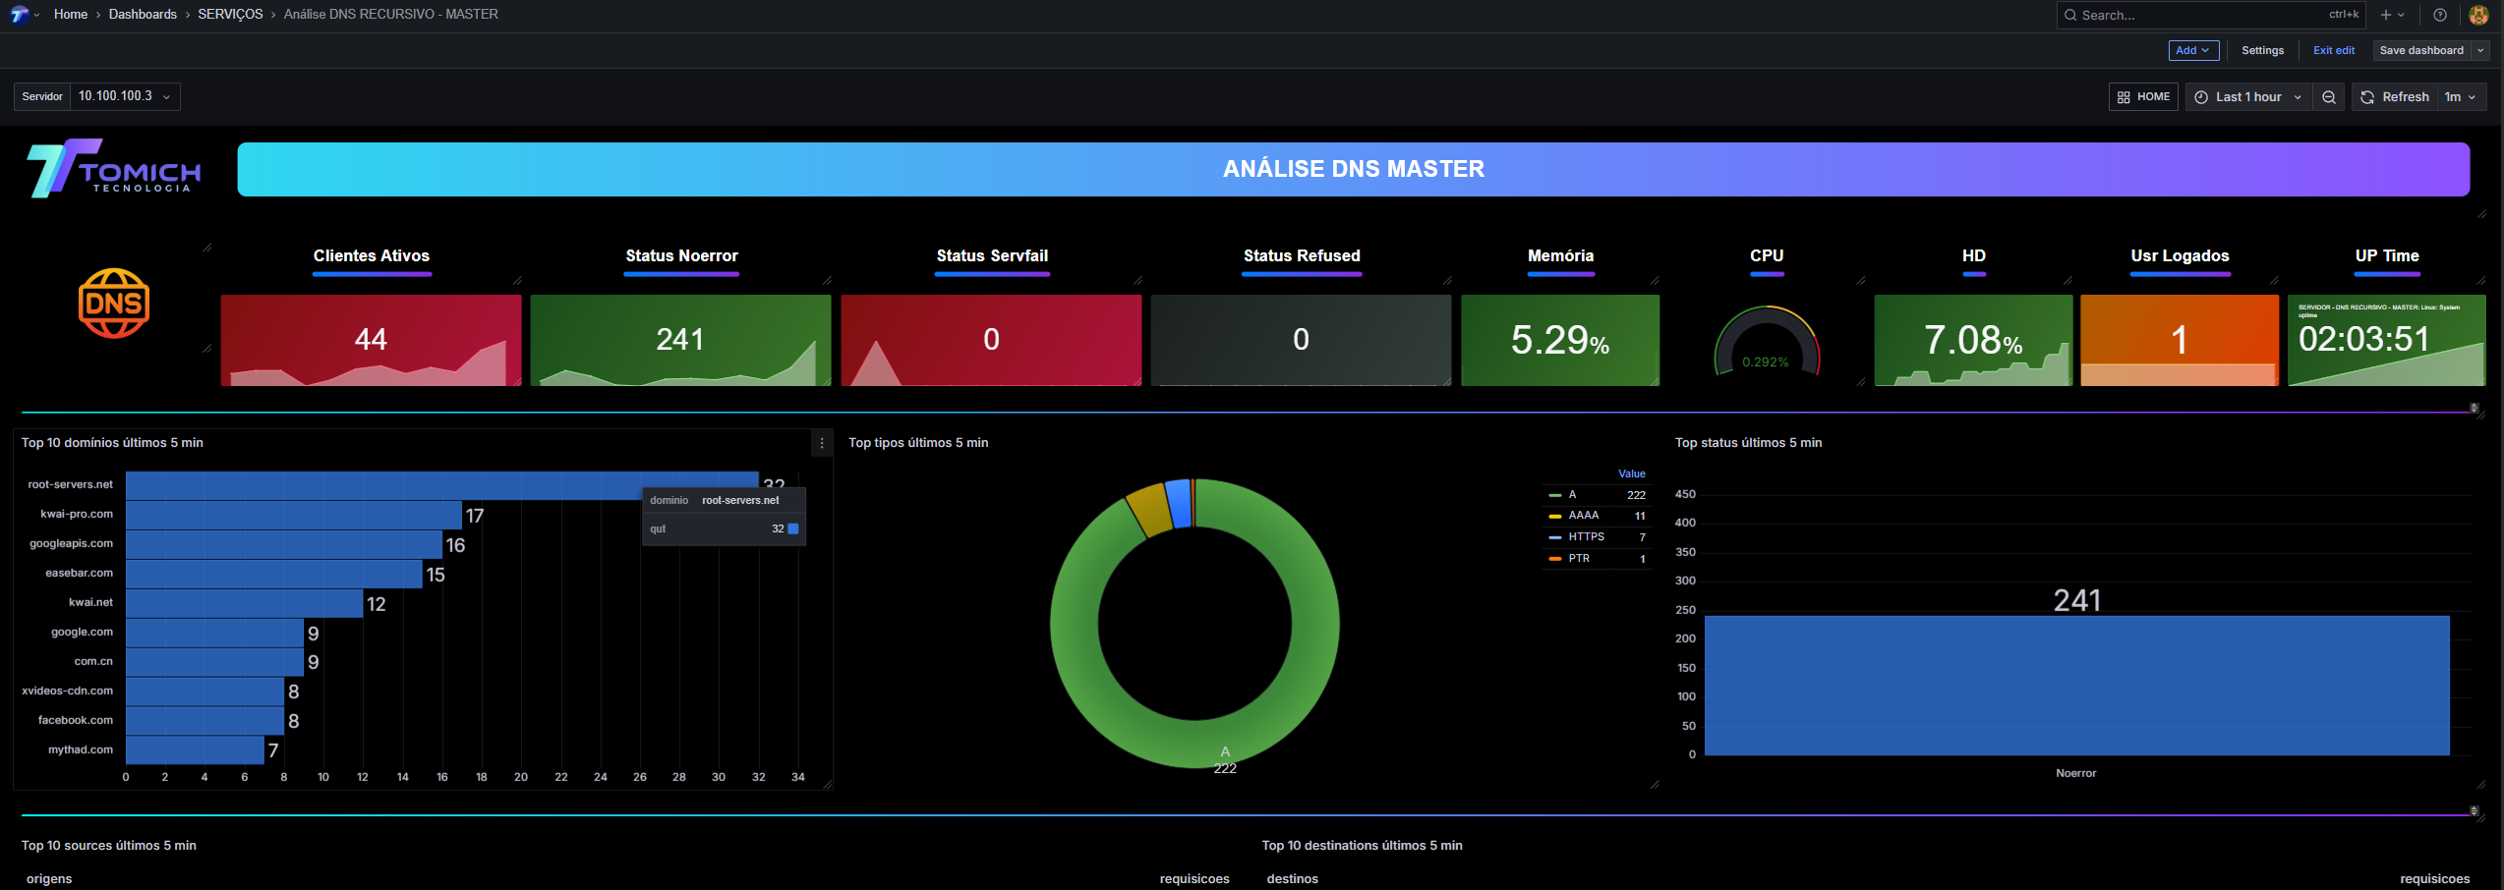Open the SERVIÇOS breadcrumb folder
The image size is (2504, 890).
(230, 15)
